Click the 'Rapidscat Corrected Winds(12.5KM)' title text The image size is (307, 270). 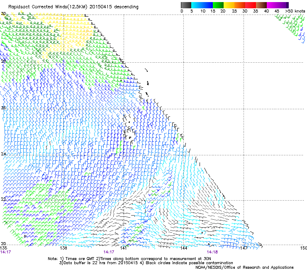tap(48, 7)
